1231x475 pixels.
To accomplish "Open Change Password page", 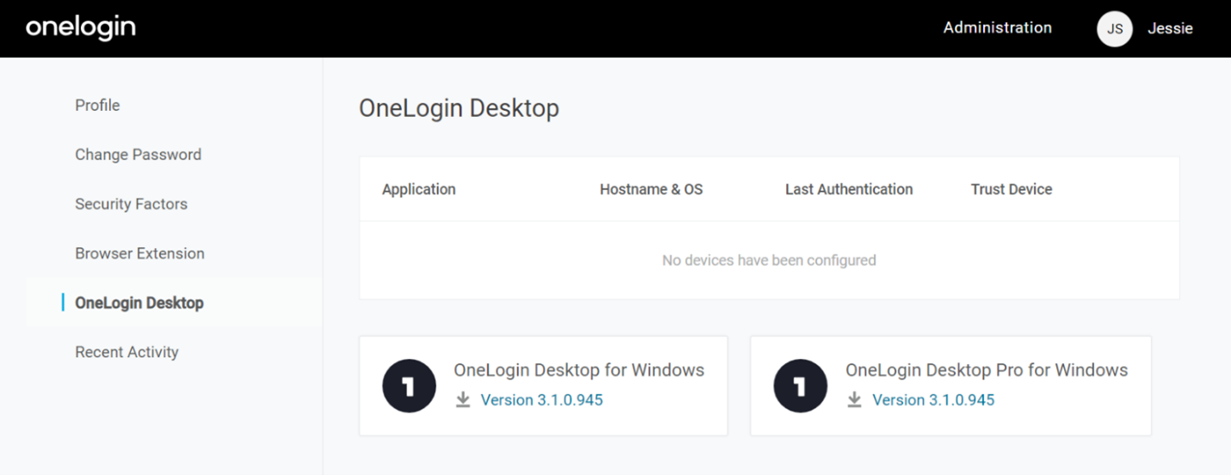I will [x=138, y=155].
